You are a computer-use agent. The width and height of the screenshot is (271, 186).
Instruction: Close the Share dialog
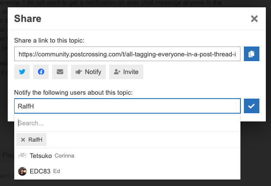(x=254, y=19)
